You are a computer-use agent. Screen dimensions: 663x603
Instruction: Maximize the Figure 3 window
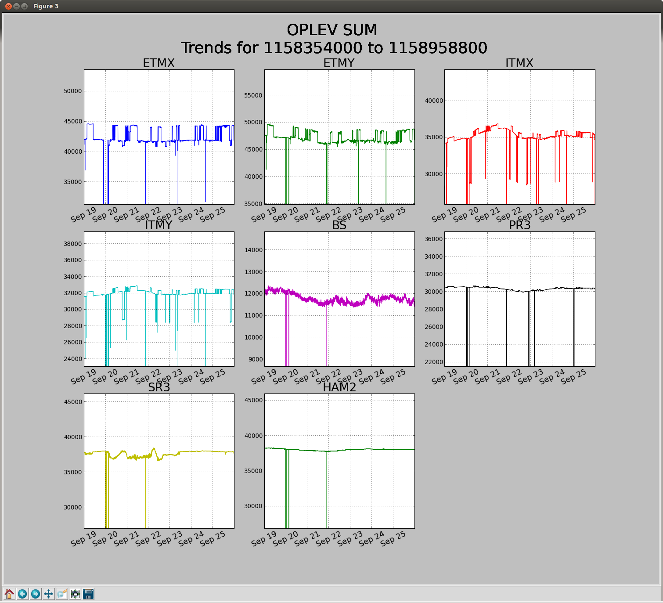(24, 6)
